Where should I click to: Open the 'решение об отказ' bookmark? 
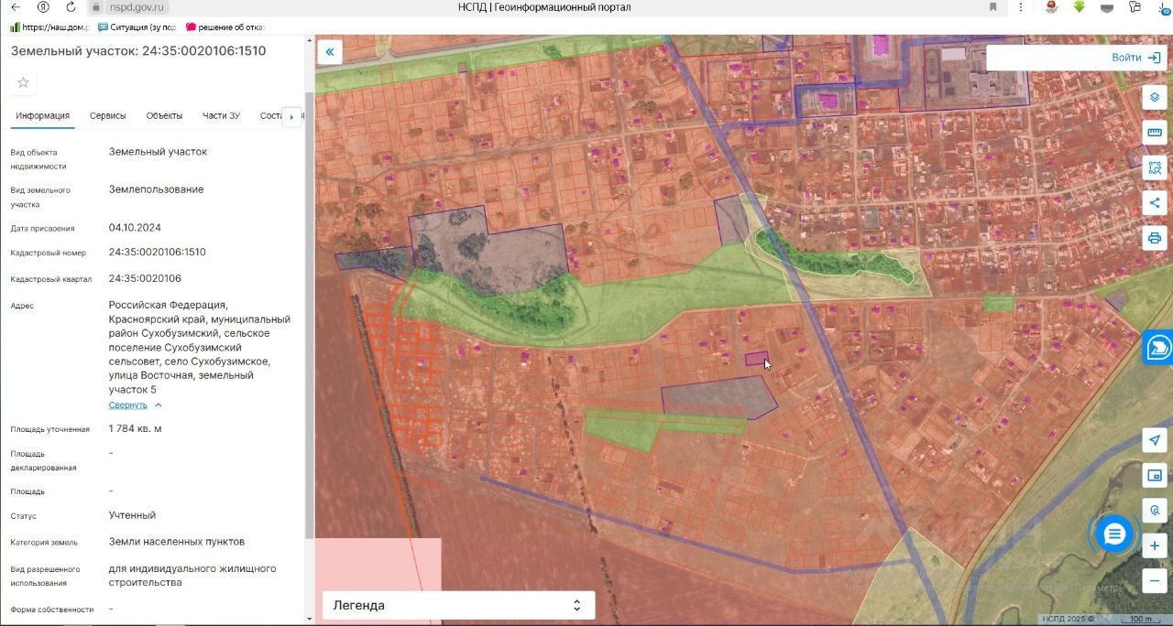[x=225, y=27]
